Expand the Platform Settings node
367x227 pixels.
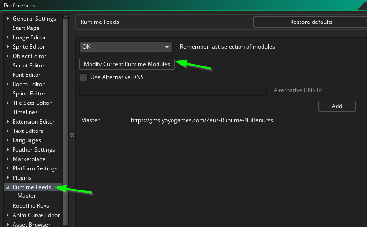7,168
